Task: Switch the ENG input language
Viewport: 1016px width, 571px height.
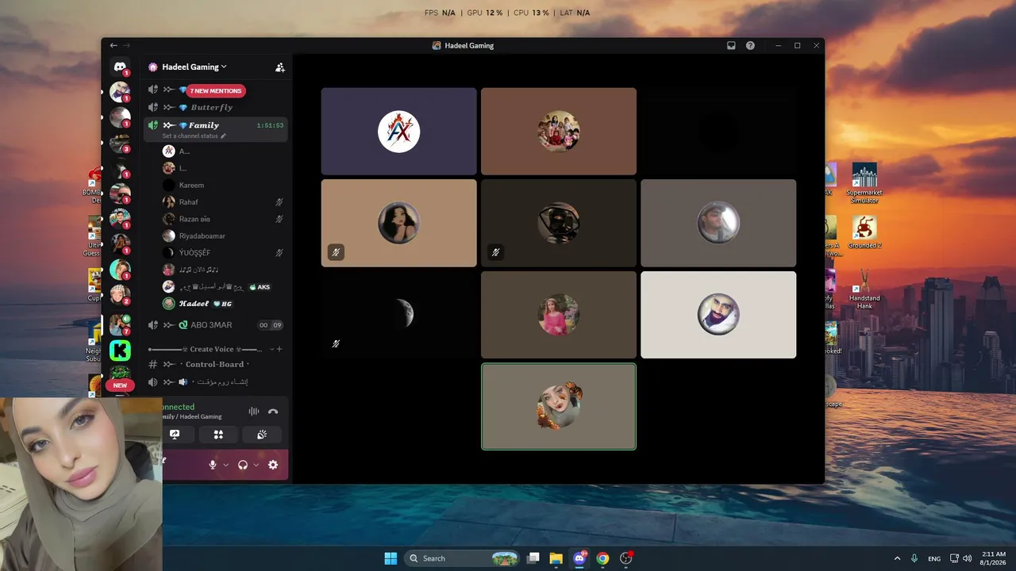Action: pos(934,558)
